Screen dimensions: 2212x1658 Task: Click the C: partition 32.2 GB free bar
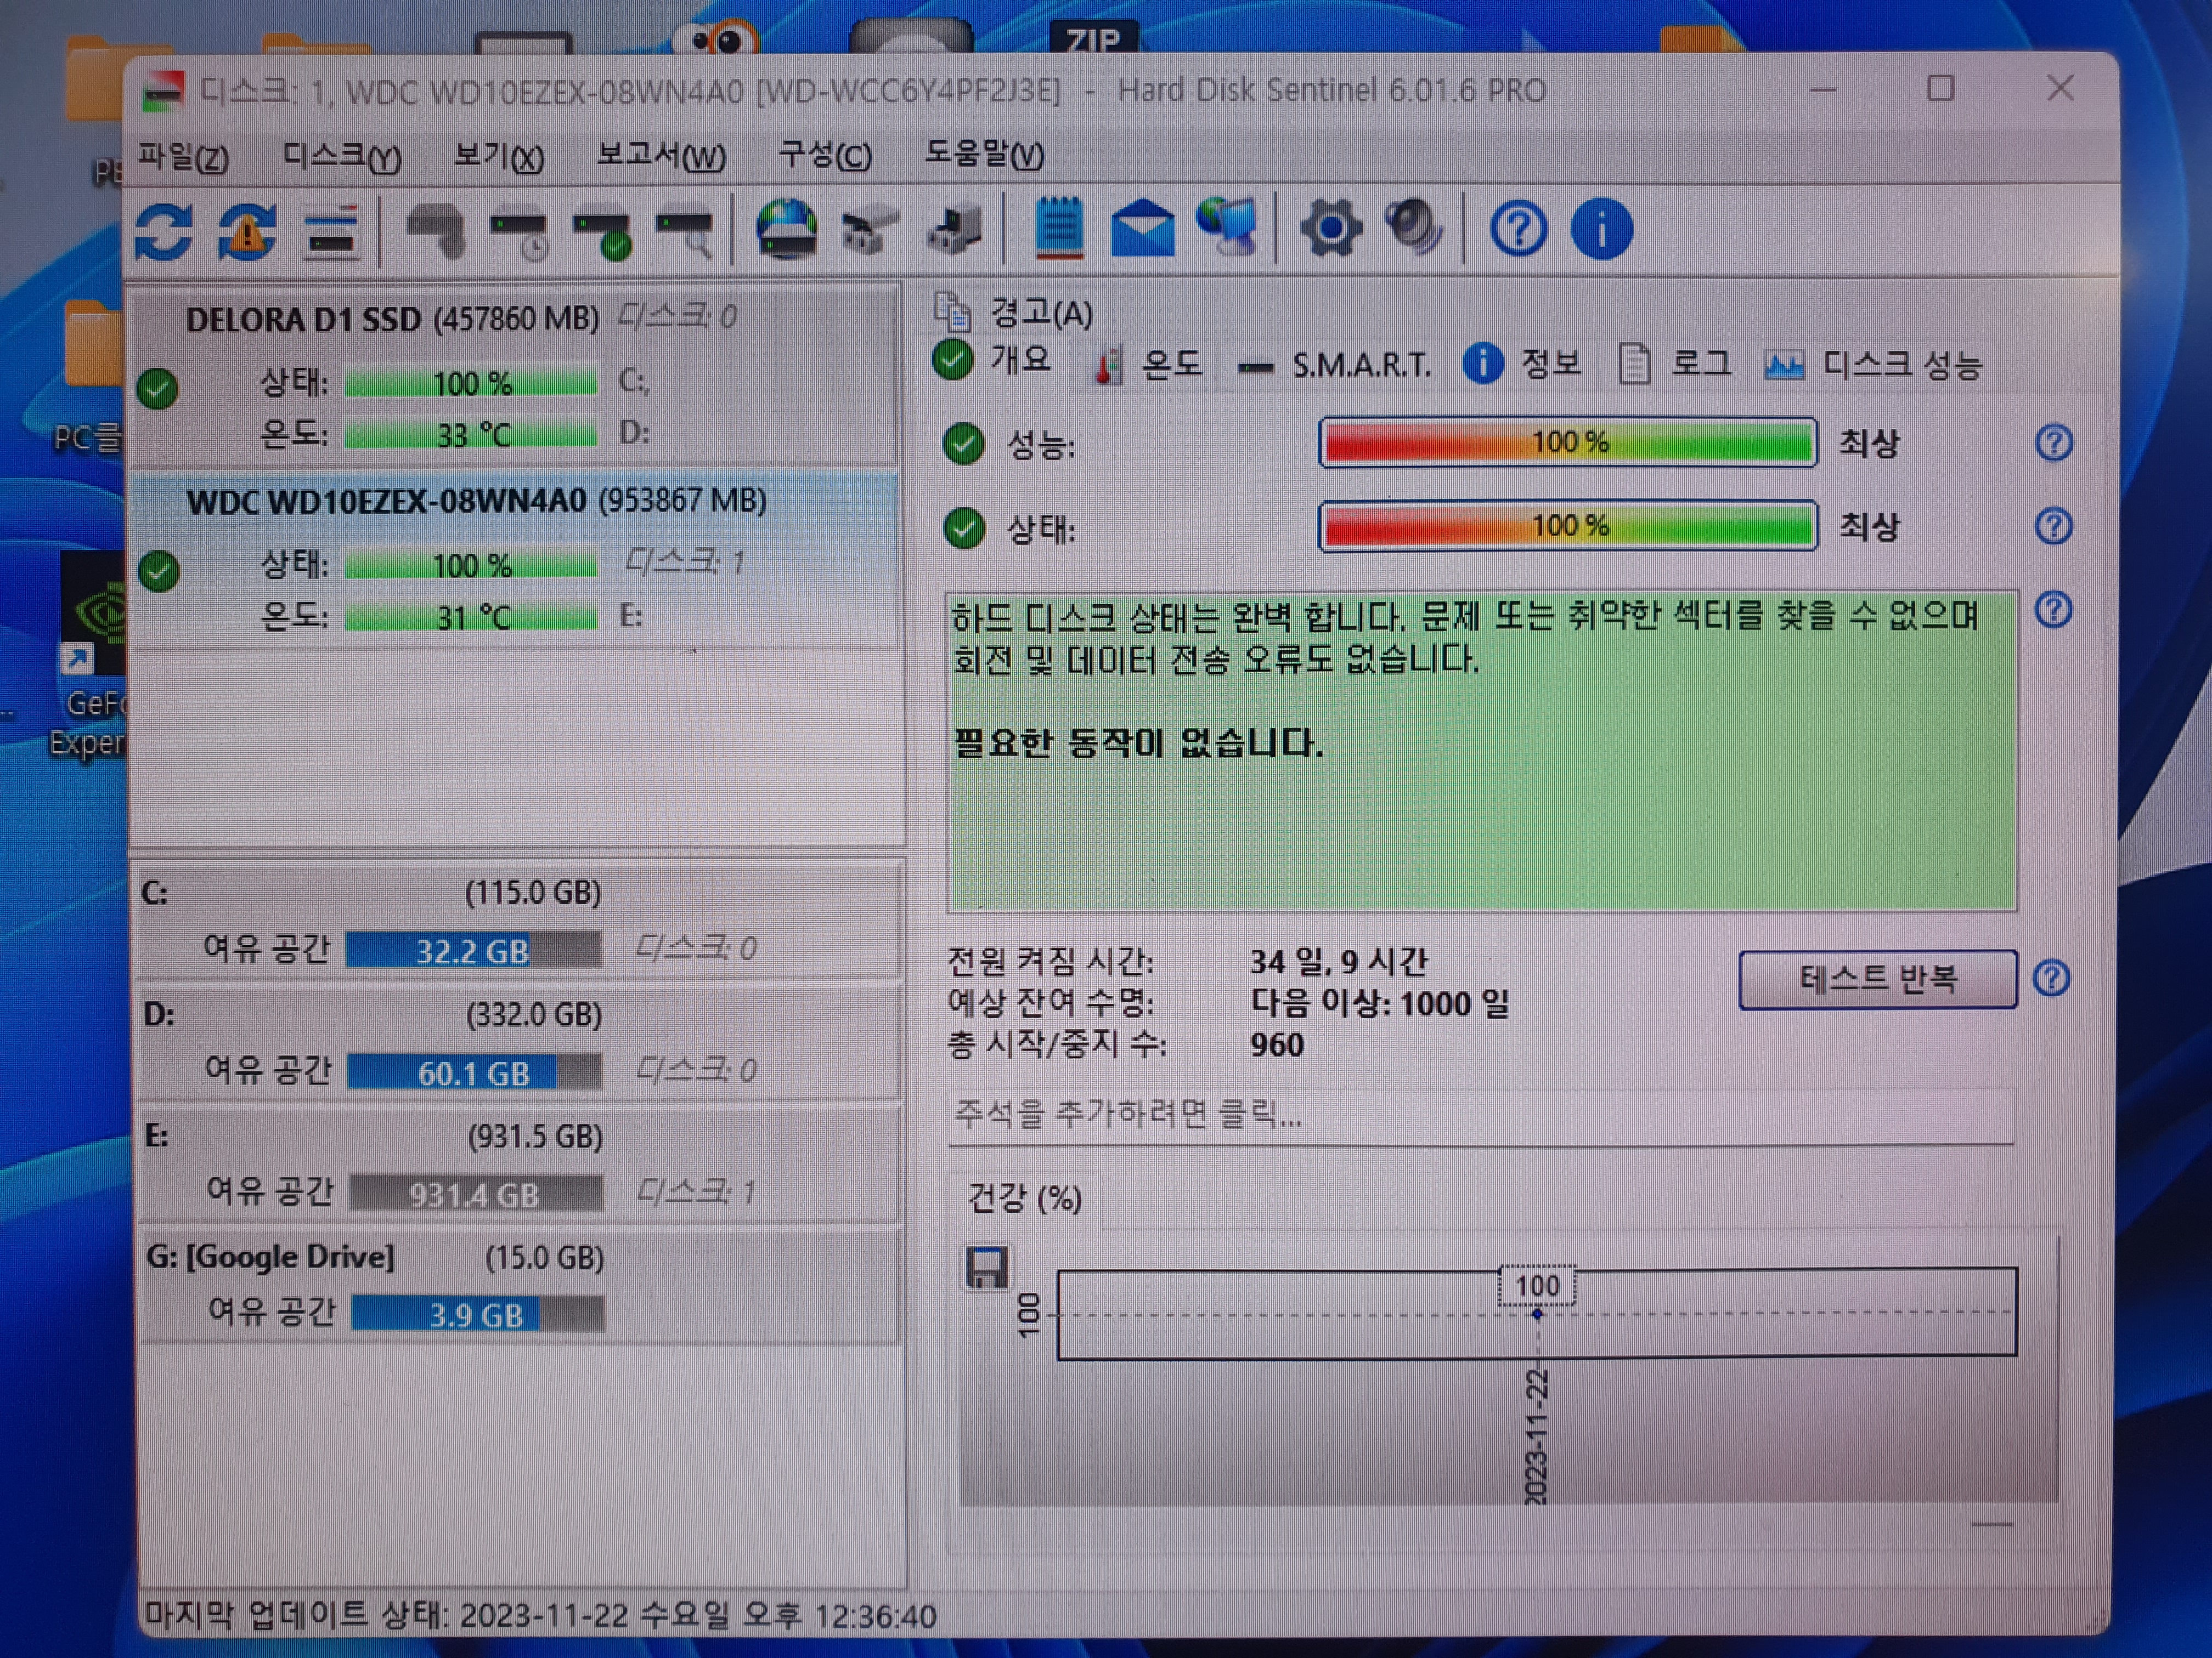474,950
